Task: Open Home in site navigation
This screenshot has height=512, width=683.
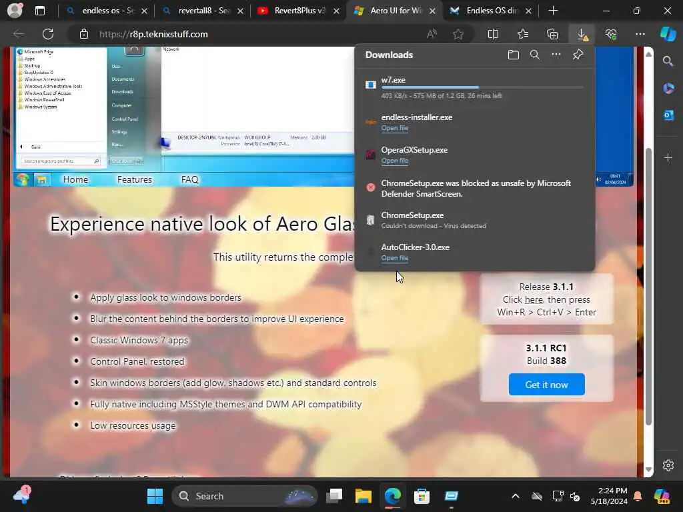Action: click(76, 179)
